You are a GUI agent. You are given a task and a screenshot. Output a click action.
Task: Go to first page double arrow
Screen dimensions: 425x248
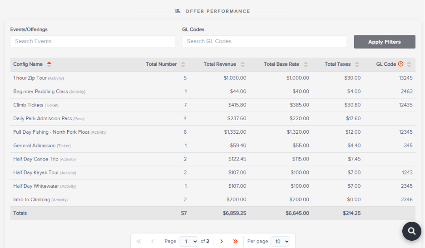tap(139, 241)
